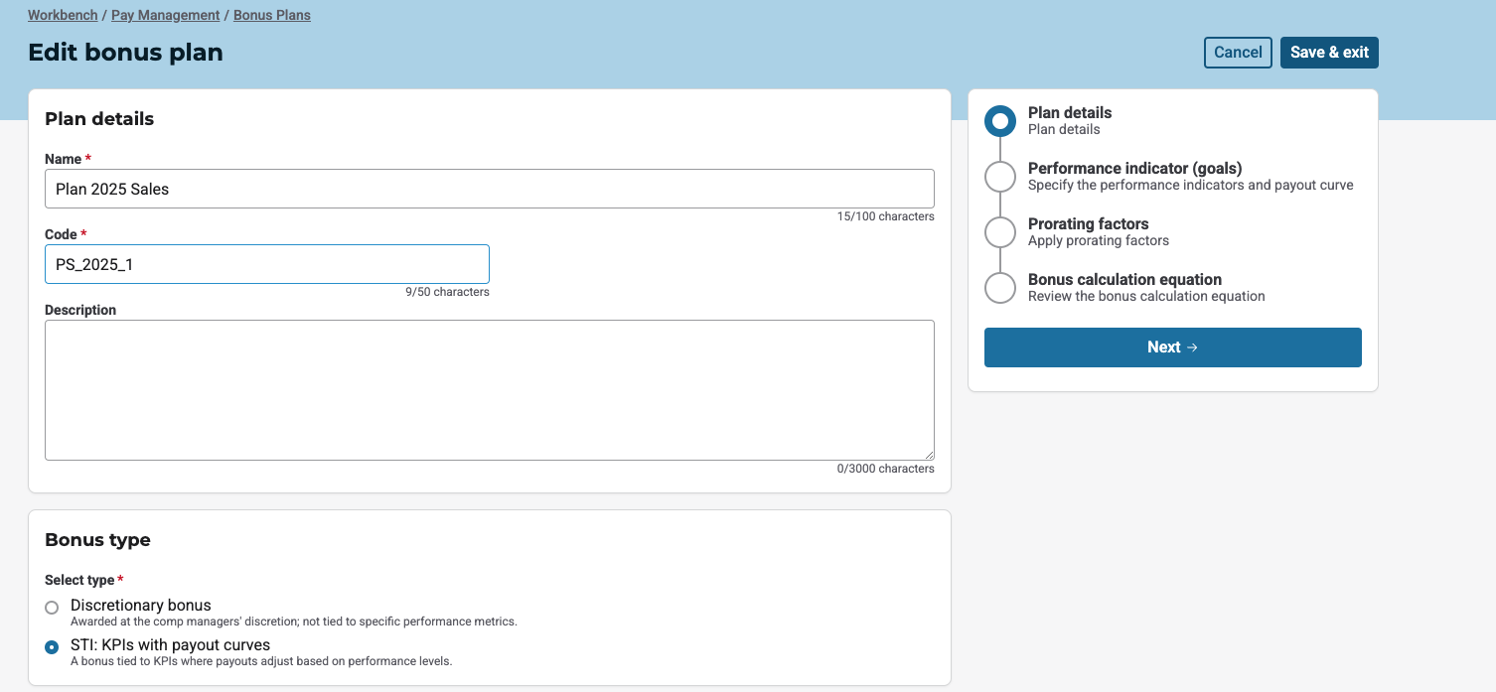Viewport: 1496px width, 692px height.
Task: Open the Pay Management breadcrumb link
Action: coord(165,16)
